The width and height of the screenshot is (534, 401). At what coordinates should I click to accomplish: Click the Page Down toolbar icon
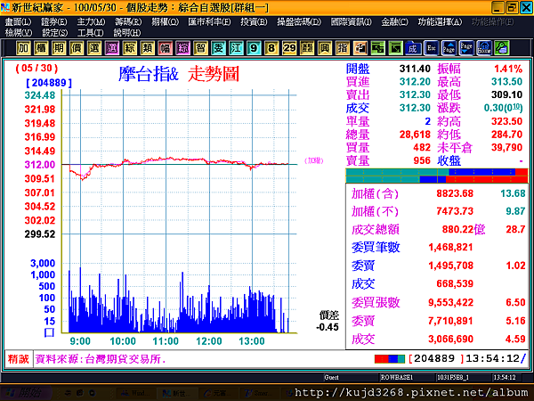(x=466, y=48)
